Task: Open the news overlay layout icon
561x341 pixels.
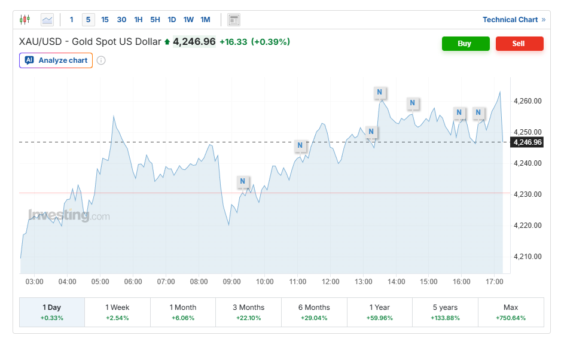Action: pyautogui.click(x=234, y=20)
